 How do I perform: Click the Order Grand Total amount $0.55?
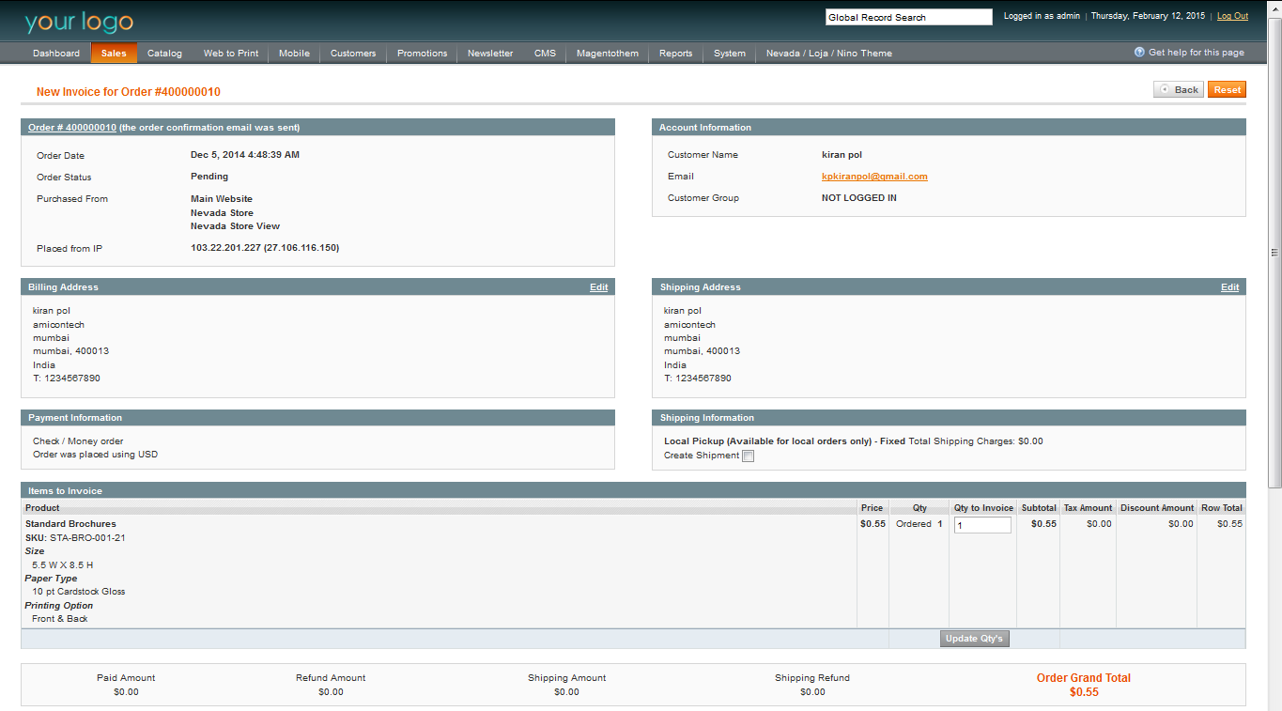[x=1084, y=692]
